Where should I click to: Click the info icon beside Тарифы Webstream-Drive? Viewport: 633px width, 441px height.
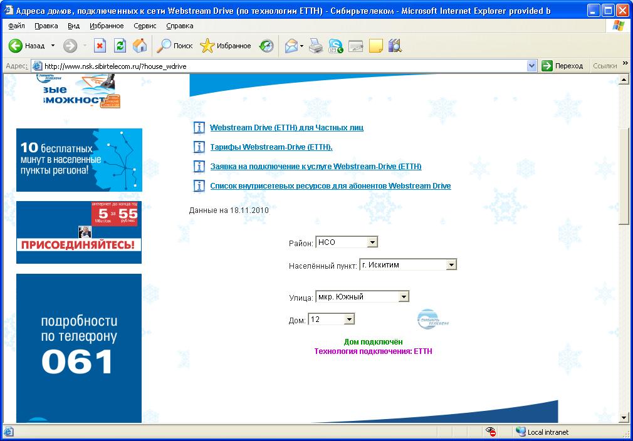(199, 147)
